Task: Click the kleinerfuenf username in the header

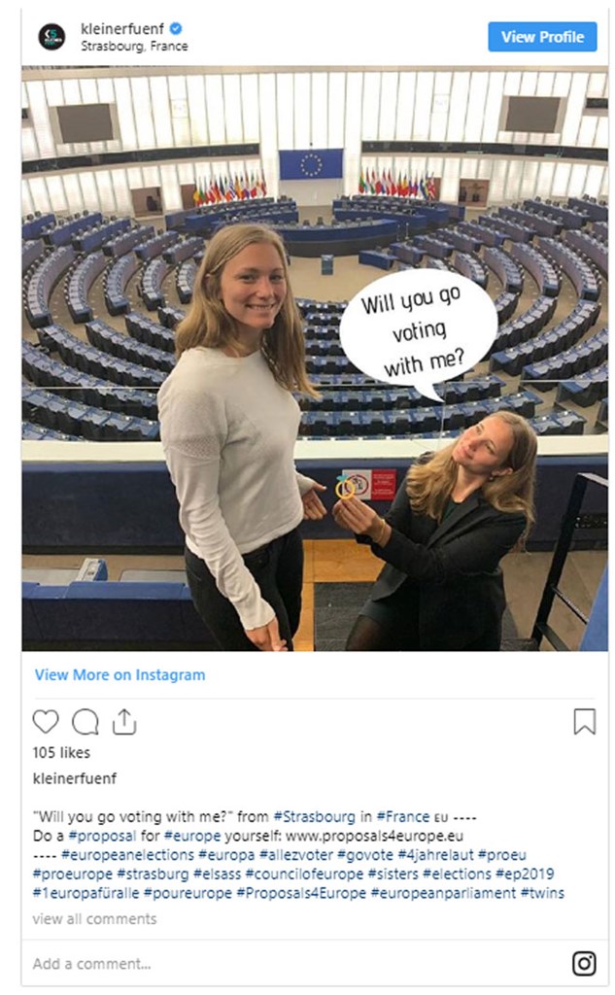Action: [122, 28]
